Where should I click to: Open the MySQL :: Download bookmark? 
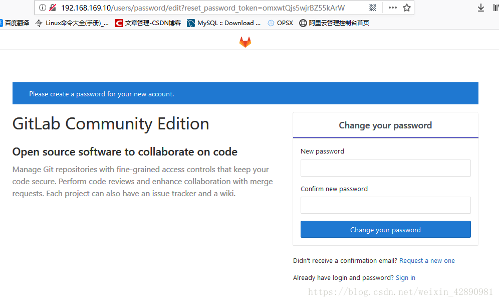click(224, 23)
